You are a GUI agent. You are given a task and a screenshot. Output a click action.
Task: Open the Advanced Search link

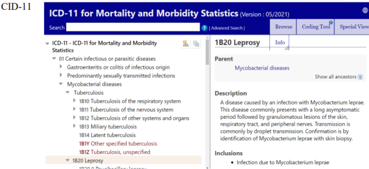227,28
